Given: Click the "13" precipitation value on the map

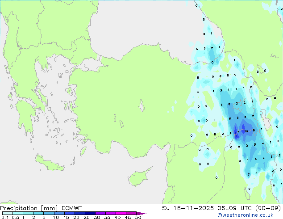Looking at the screenshot, I should 246,131.
